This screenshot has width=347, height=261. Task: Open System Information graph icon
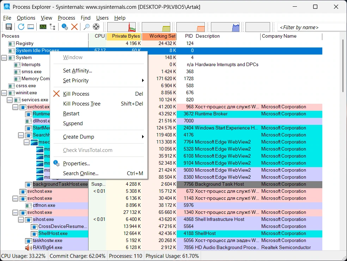click(43, 27)
